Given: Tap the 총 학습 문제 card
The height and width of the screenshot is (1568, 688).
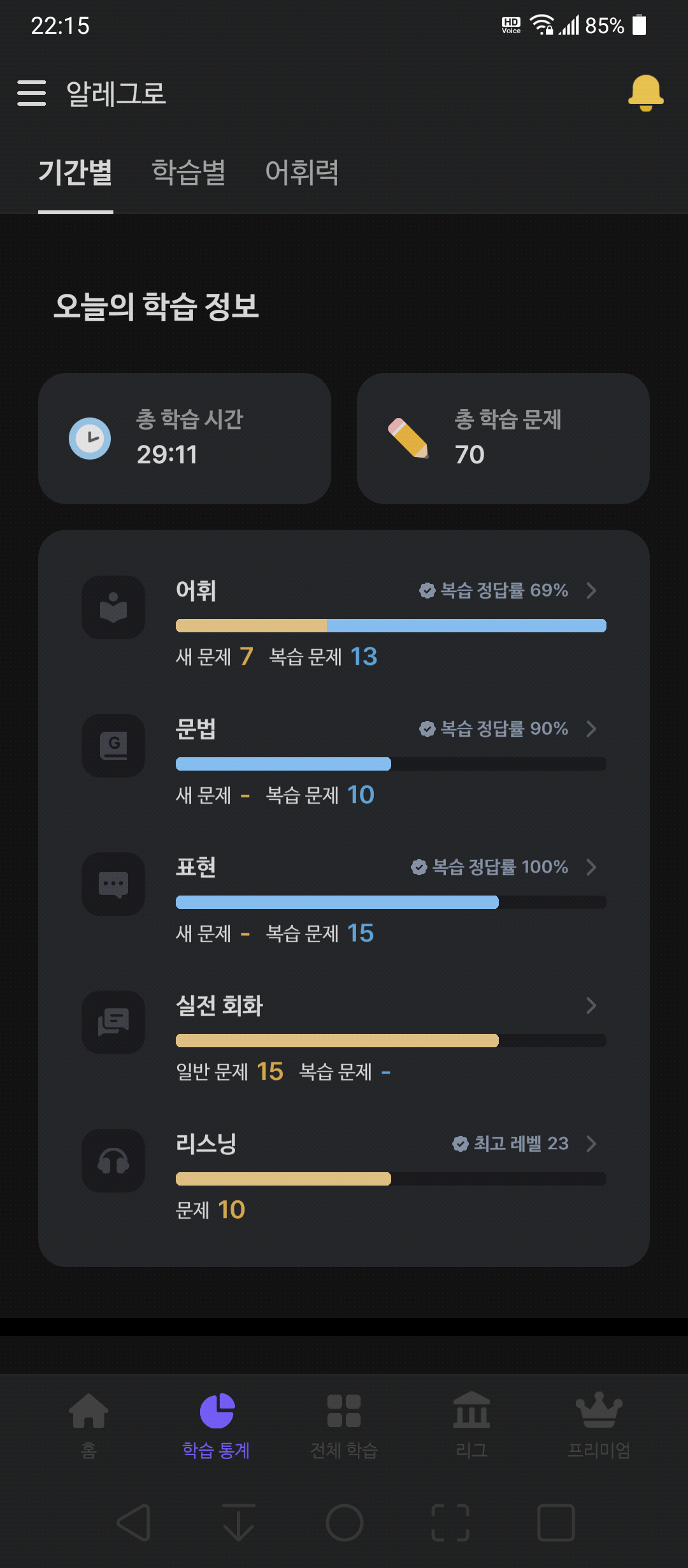Looking at the screenshot, I should click(503, 439).
